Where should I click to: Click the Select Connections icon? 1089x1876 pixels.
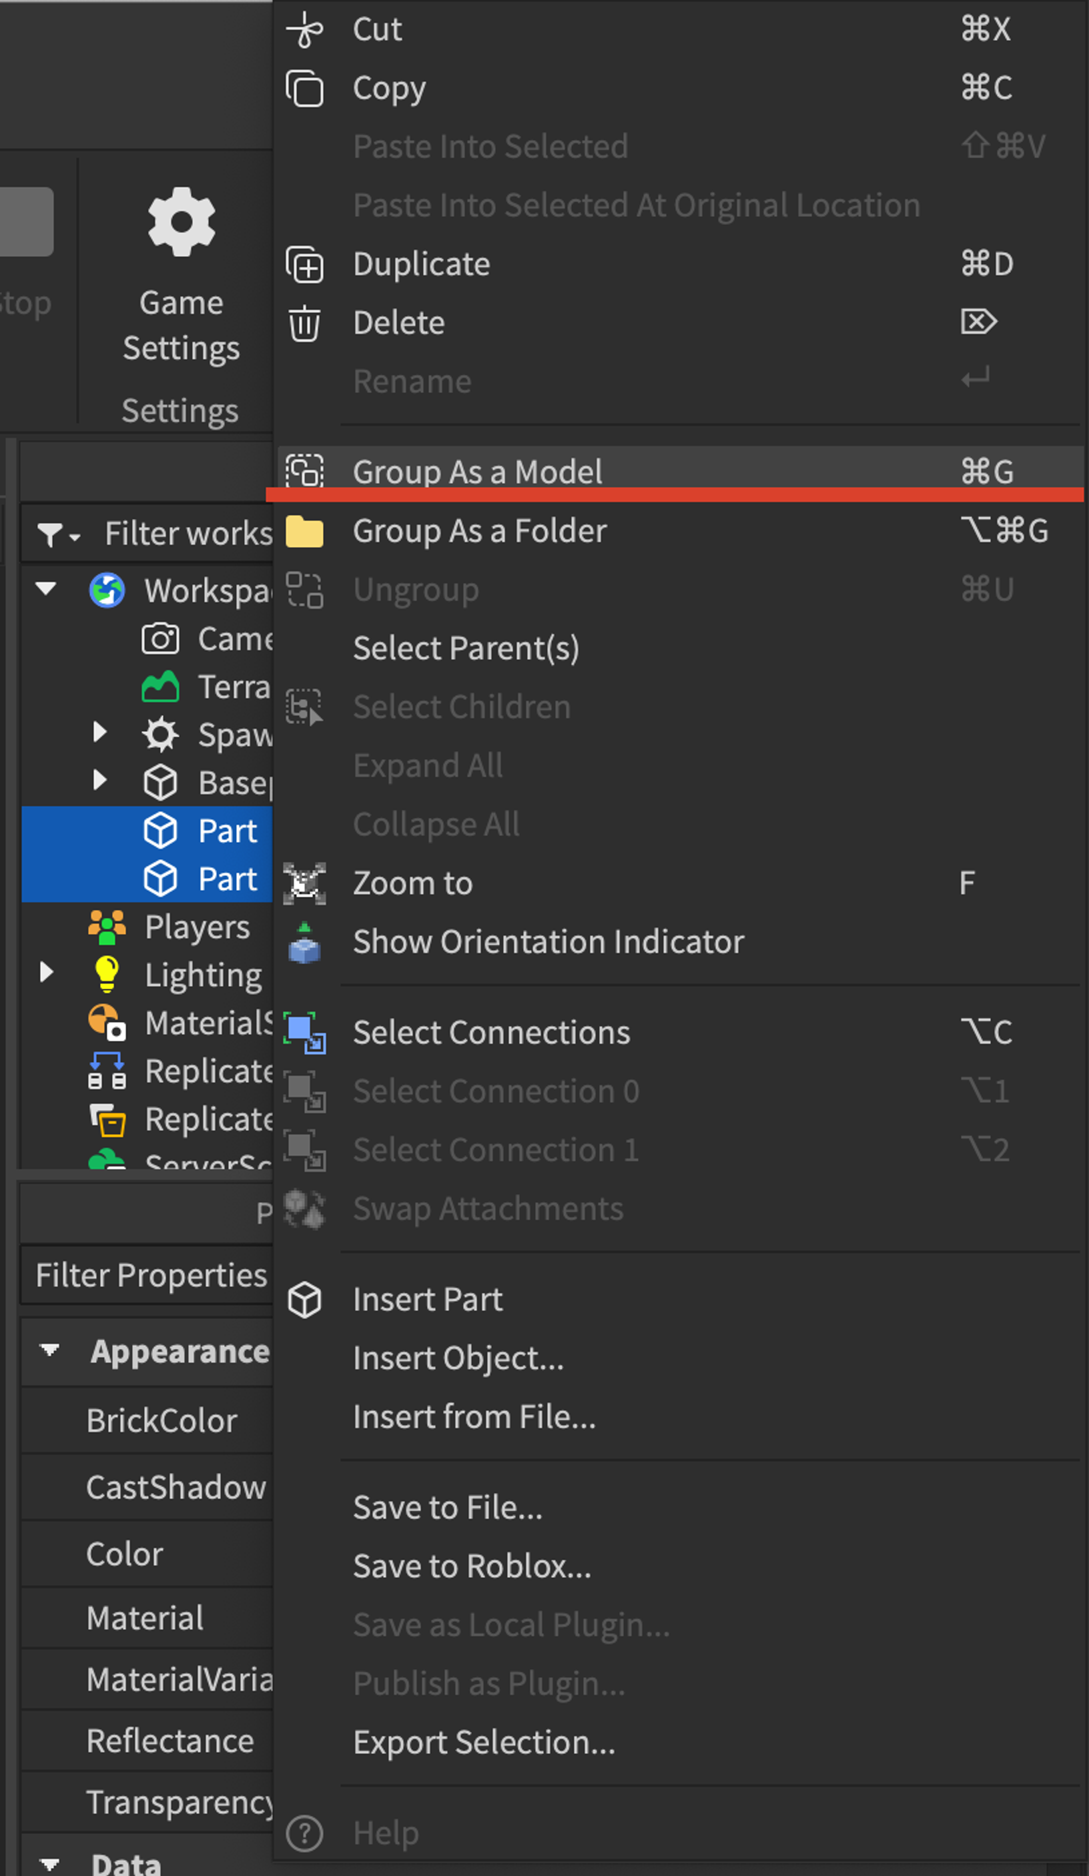coord(304,1033)
